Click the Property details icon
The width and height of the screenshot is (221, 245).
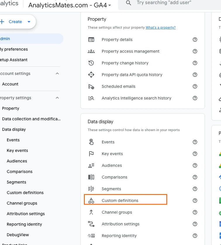pos(91,40)
